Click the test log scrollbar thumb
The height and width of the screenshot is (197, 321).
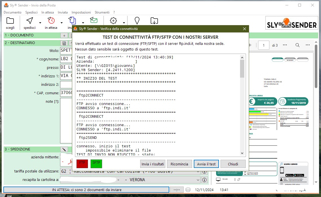pyautogui.click(x=242, y=69)
